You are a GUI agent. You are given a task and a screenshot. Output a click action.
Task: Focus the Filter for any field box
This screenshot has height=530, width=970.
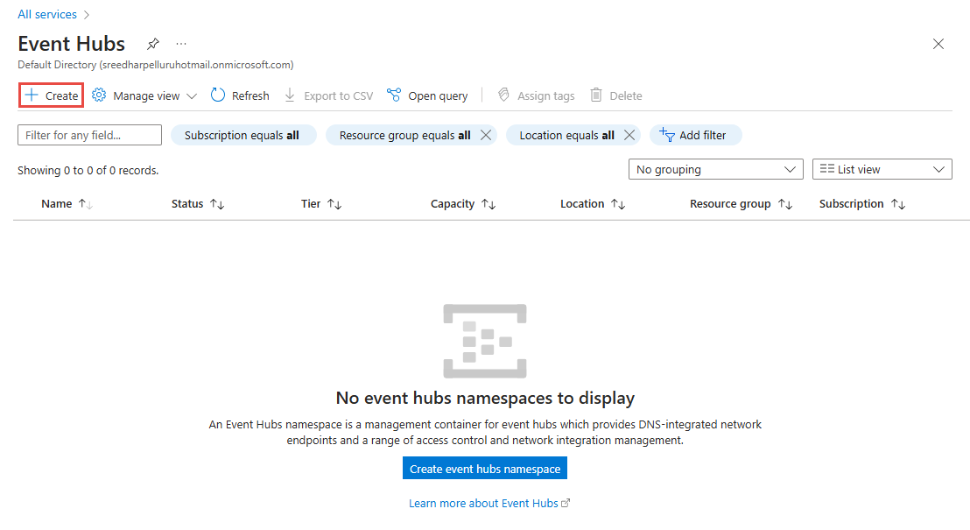(x=89, y=135)
